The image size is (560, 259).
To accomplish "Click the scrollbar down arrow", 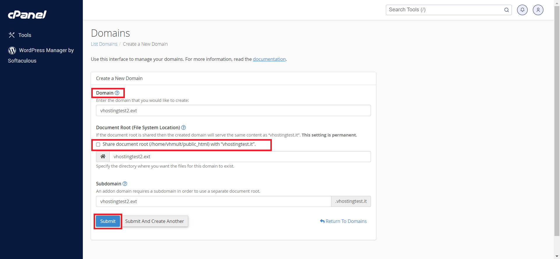I will point(557,256).
